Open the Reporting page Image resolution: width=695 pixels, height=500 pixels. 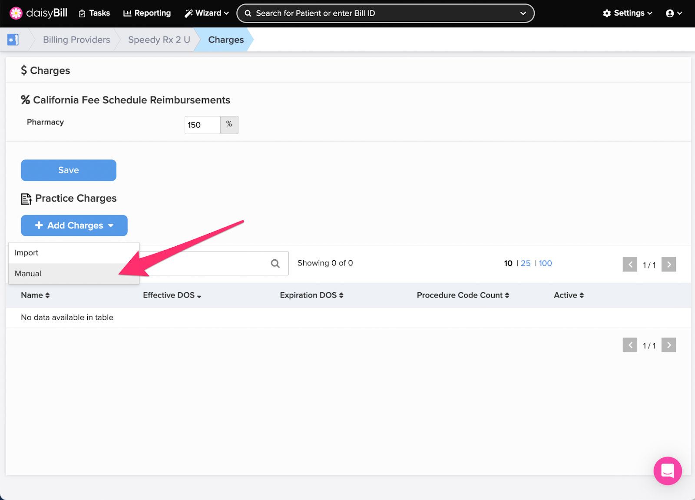[147, 13]
